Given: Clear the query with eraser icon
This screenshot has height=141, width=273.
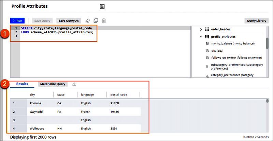Looking at the screenshot, I should [88, 21].
